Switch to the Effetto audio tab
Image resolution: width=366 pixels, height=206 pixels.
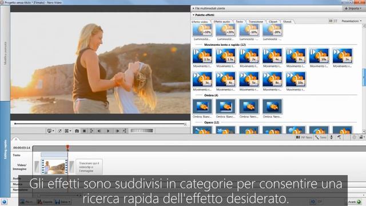click(x=222, y=22)
